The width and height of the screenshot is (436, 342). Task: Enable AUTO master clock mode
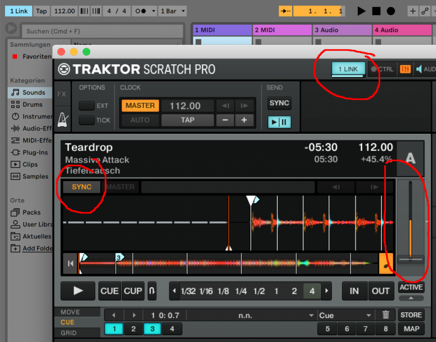[x=140, y=120]
